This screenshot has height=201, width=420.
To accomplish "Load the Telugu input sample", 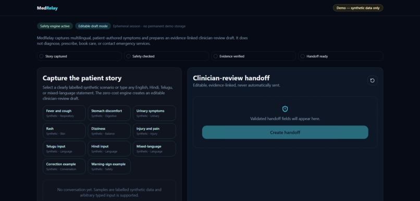I will (x=64, y=148).
